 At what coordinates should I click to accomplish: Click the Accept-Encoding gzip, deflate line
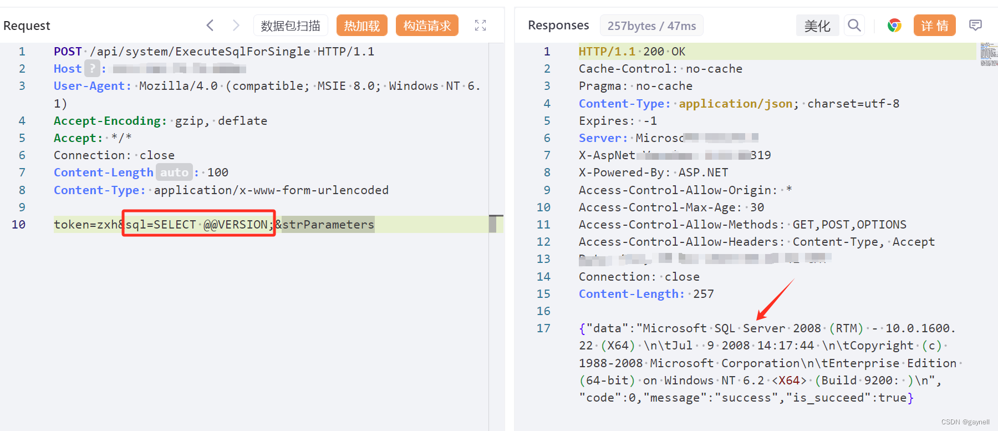click(x=160, y=121)
